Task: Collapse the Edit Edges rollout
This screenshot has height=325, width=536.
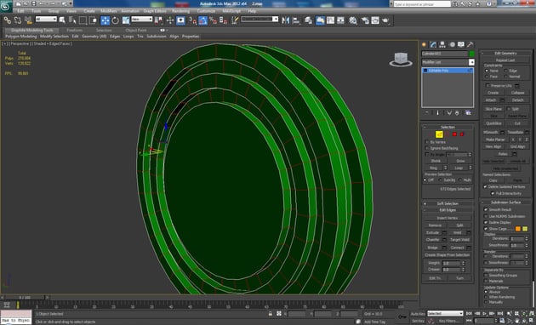Action: [448, 210]
